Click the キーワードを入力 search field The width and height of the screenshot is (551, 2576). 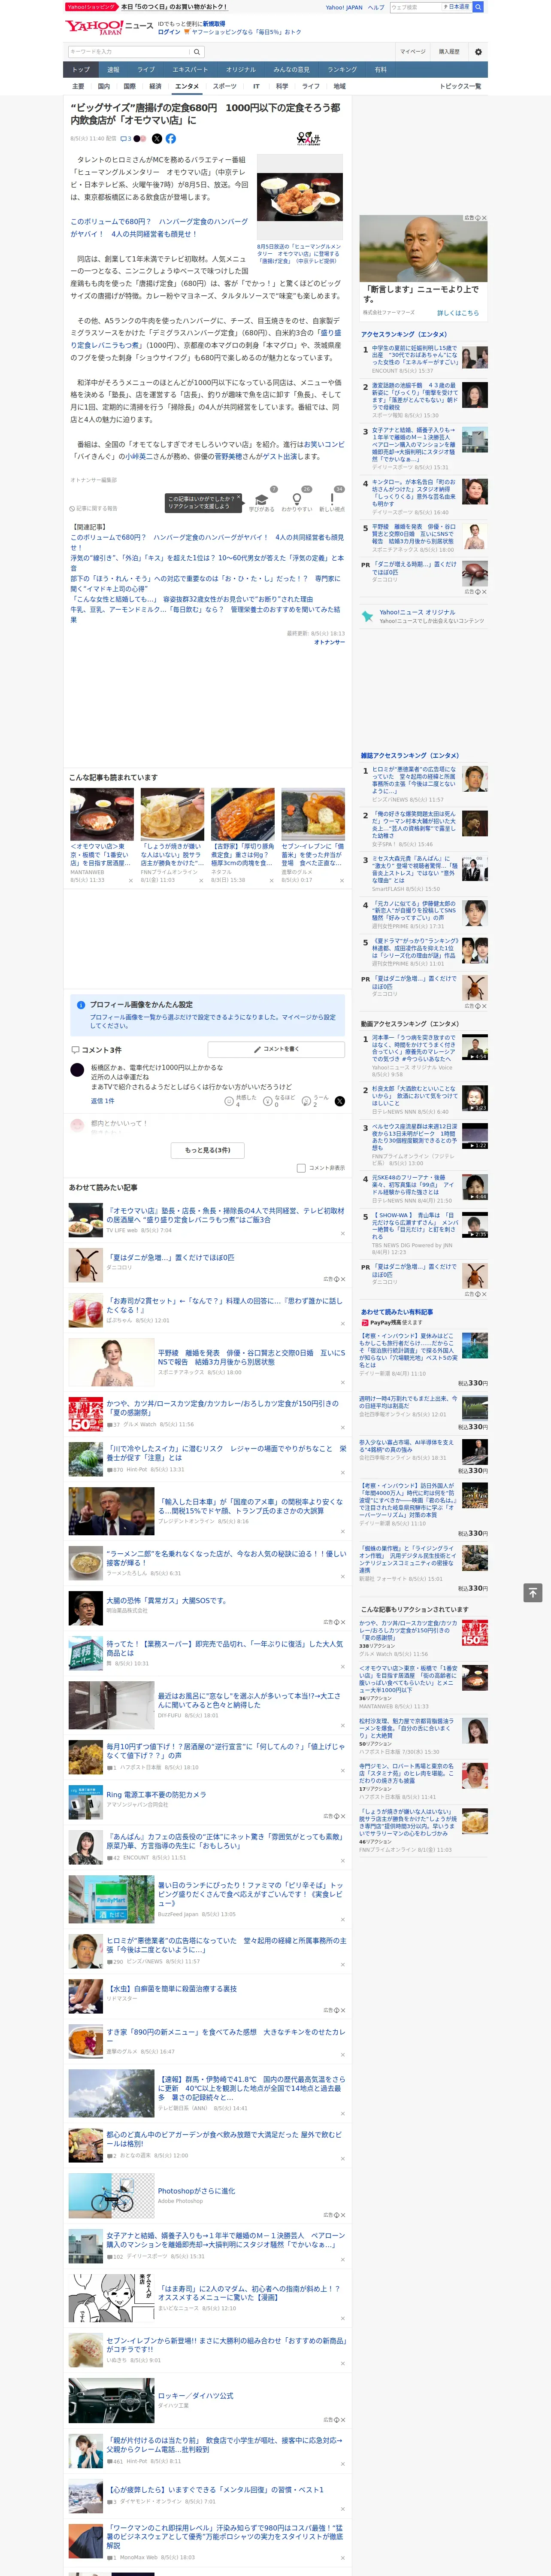[x=128, y=52]
